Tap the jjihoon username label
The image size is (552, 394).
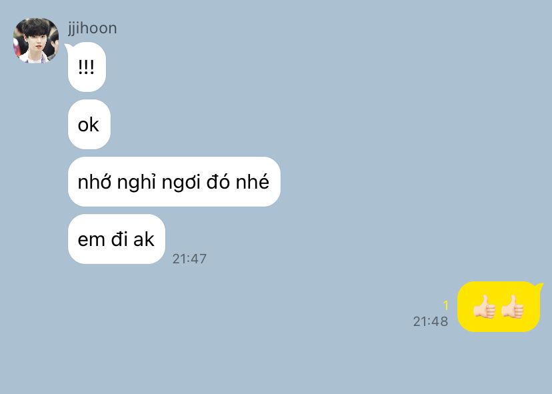[92, 28]
